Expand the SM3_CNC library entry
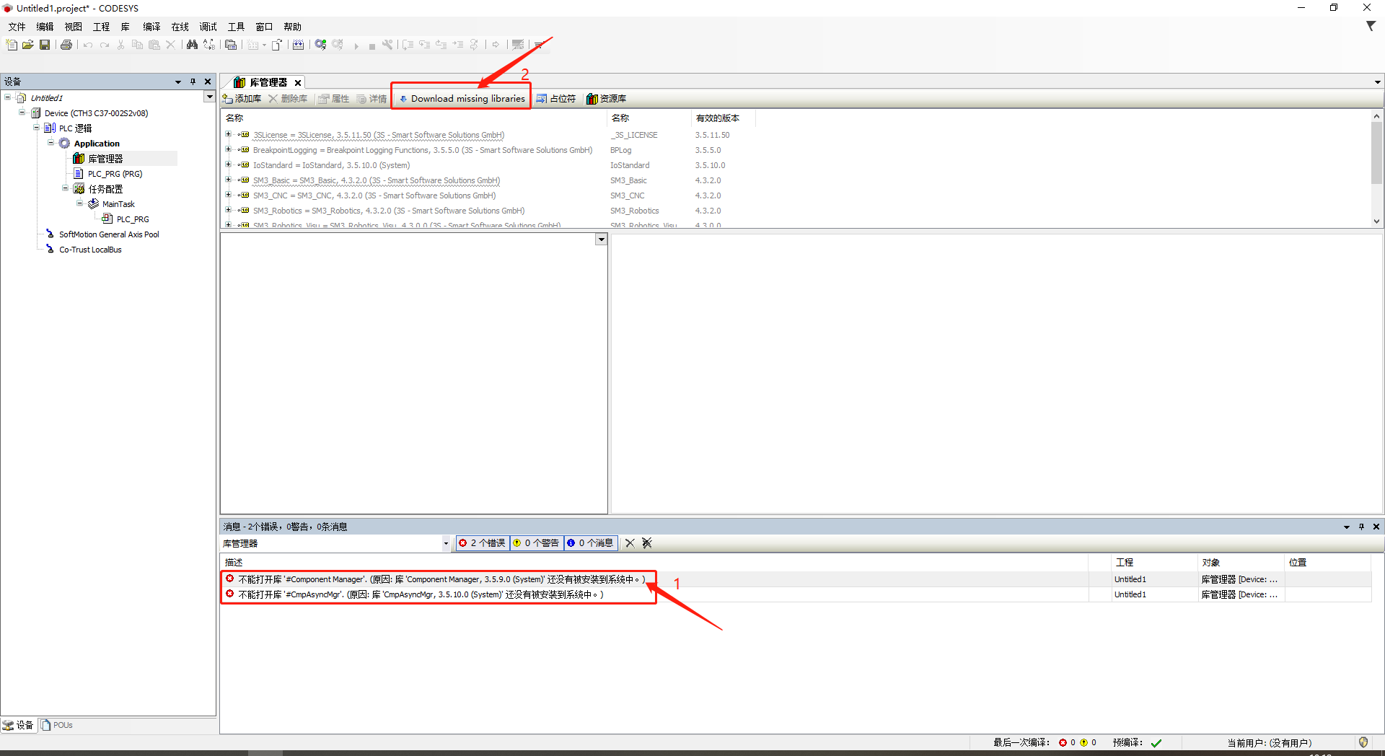 [229, 195]
